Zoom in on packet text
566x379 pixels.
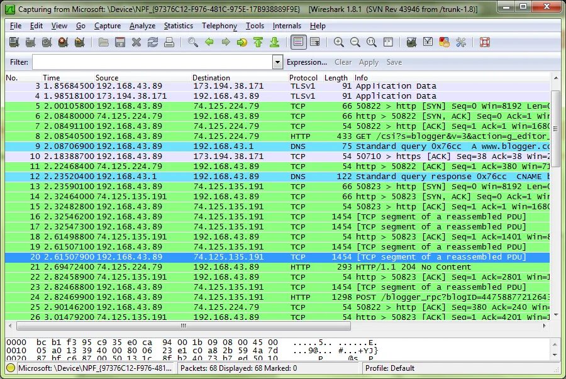338,42
